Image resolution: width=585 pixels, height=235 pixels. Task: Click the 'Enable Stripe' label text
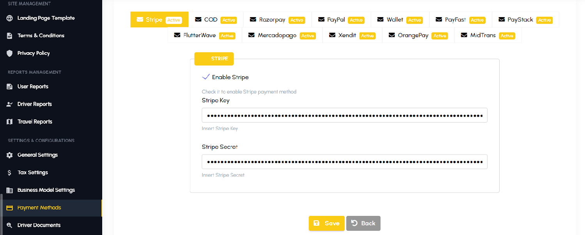[x=230, y=77]
